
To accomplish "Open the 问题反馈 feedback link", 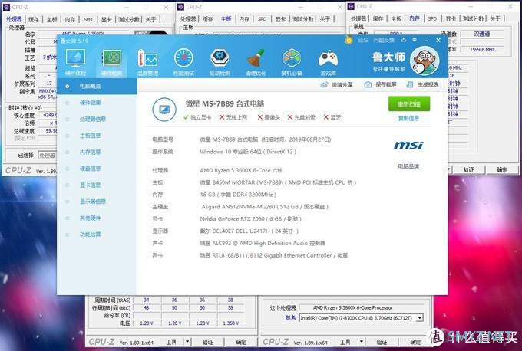I will [x=384, y=40].
